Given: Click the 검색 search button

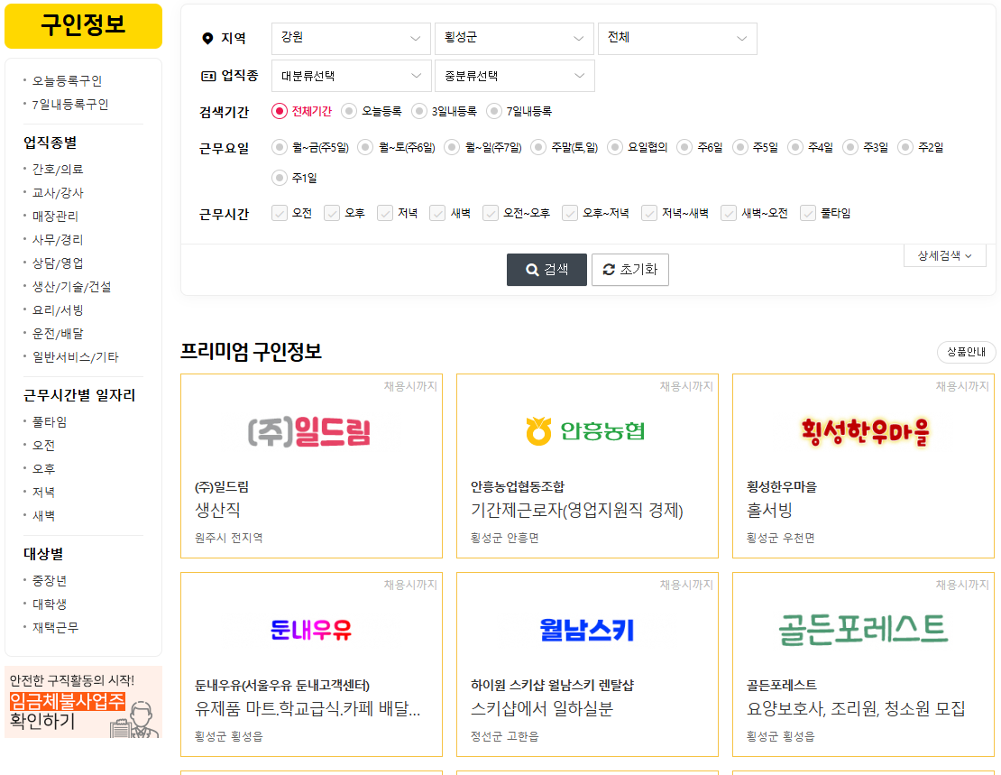Looking at the screenshot, I should (x=546, y=270).
